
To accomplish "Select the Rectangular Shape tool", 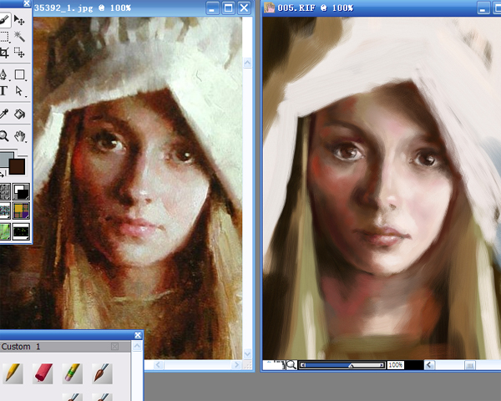I will (x=20, y=75).
